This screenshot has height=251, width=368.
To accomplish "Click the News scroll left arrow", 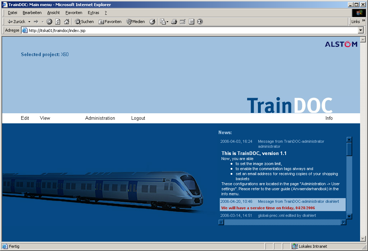I will [221, 222].
